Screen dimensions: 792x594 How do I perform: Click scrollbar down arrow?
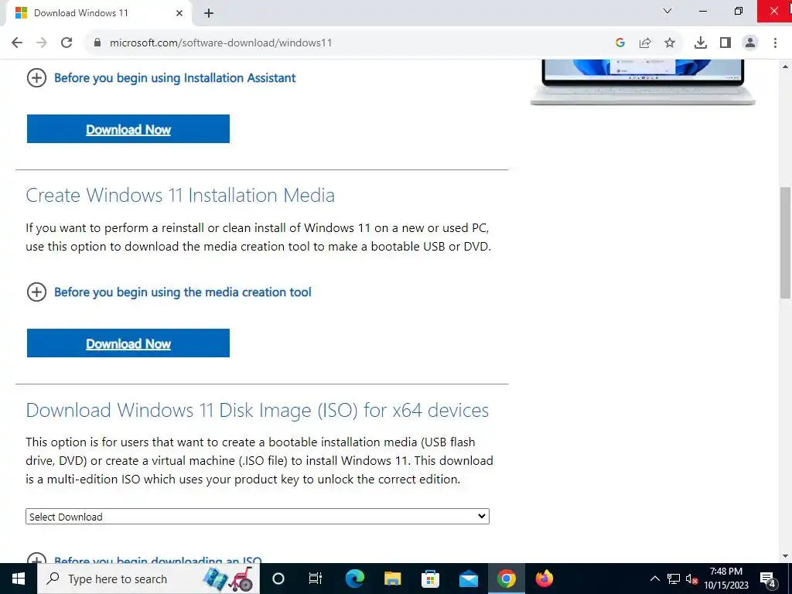click(x=785, y=556)
